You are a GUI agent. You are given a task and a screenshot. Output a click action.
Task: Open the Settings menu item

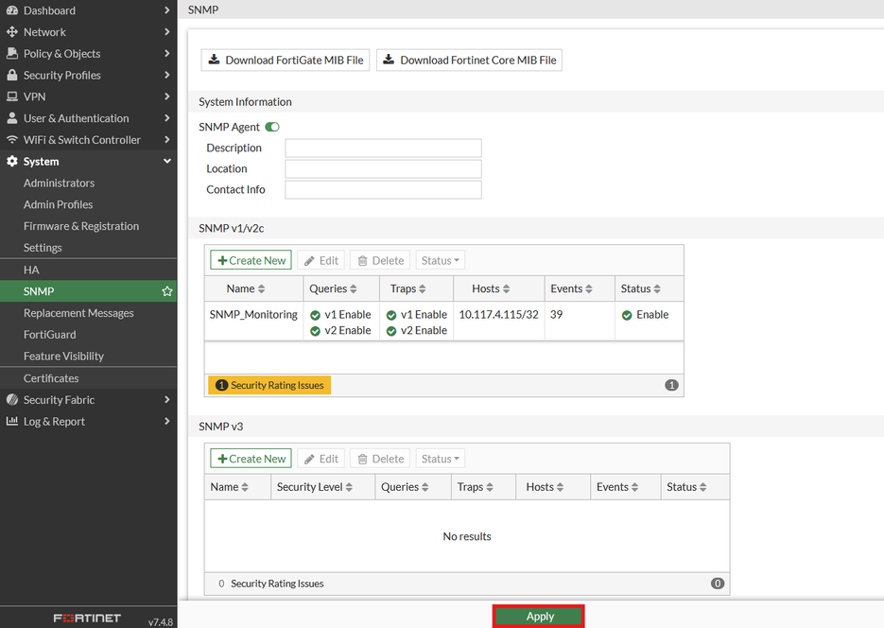tap(43, 248)
